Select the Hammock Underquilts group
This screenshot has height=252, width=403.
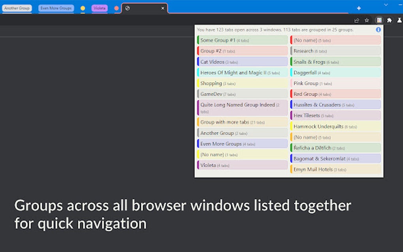(x=335, y=126)
